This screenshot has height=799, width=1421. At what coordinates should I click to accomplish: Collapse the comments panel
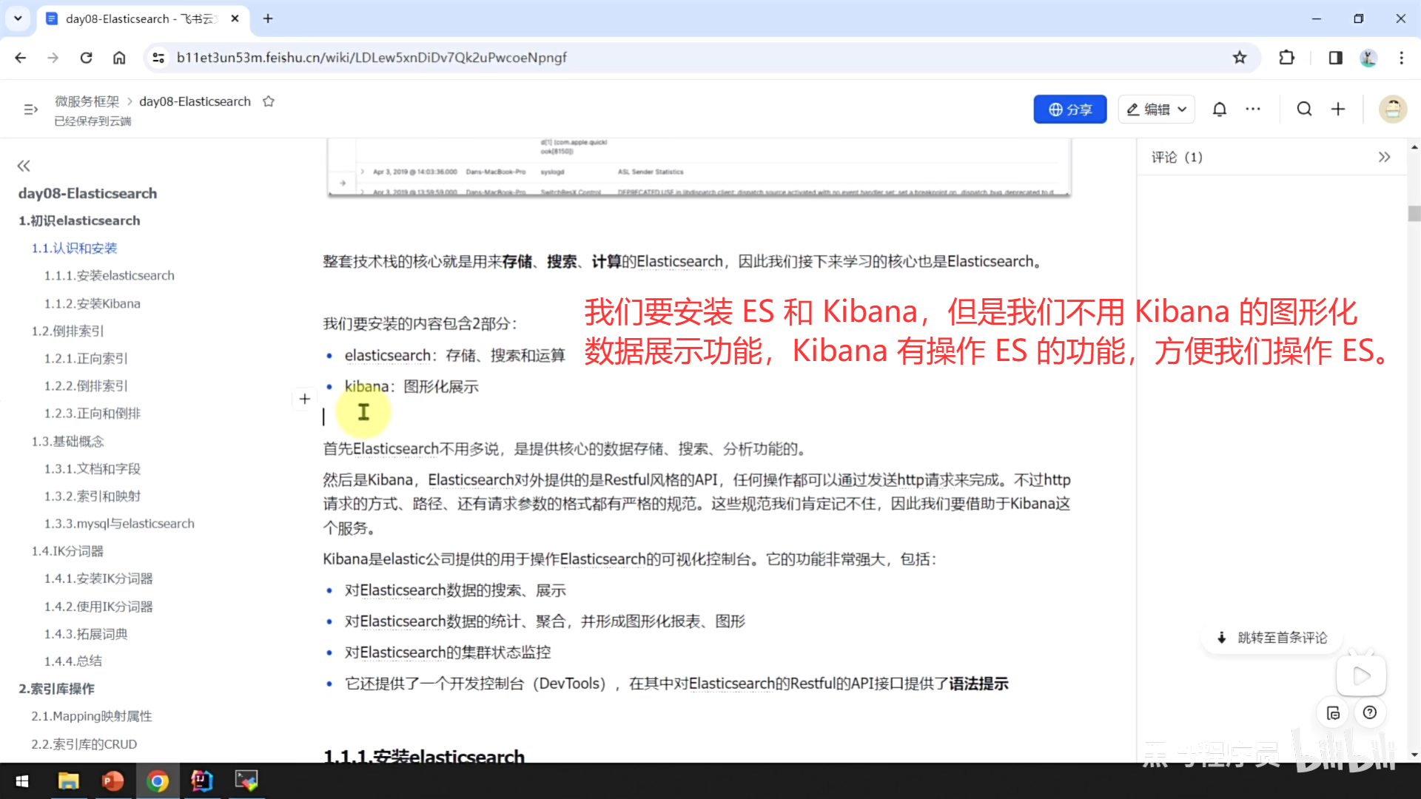[1384, 157]
